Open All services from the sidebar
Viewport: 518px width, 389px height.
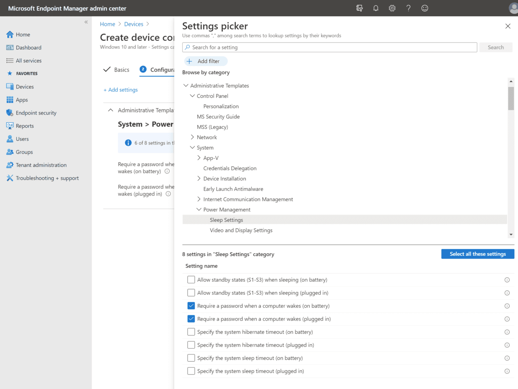click(x=29, y=61)
